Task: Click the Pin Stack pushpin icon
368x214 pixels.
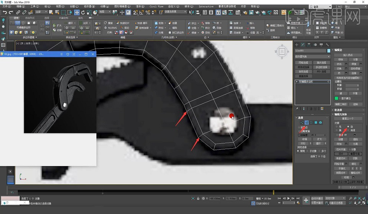Action: pos(297,108)
